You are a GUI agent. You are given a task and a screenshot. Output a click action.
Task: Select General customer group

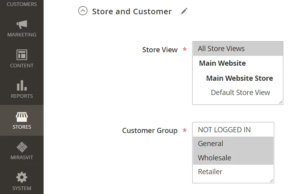211,144
